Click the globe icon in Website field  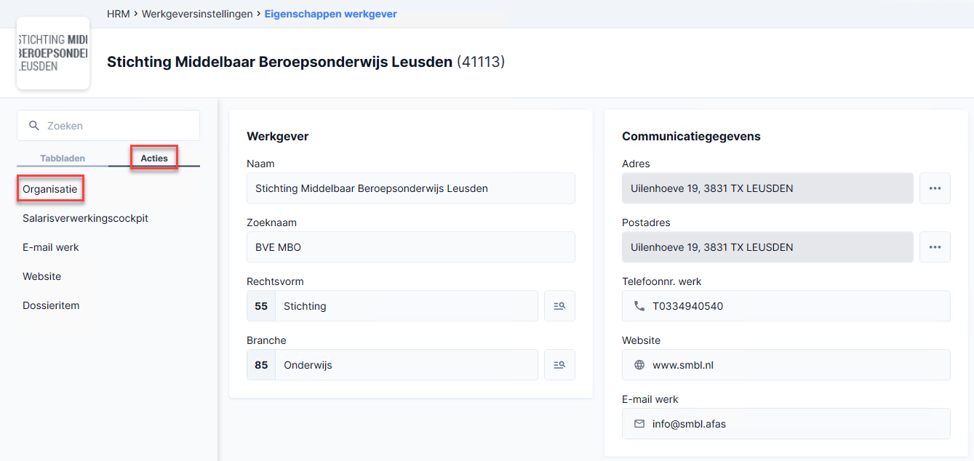[639, 365]
